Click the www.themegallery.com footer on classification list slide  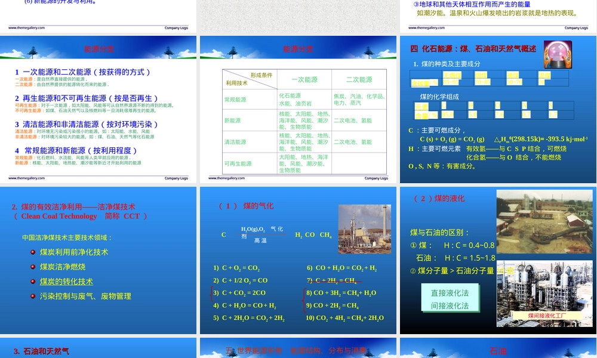click(x=26, y=178)
